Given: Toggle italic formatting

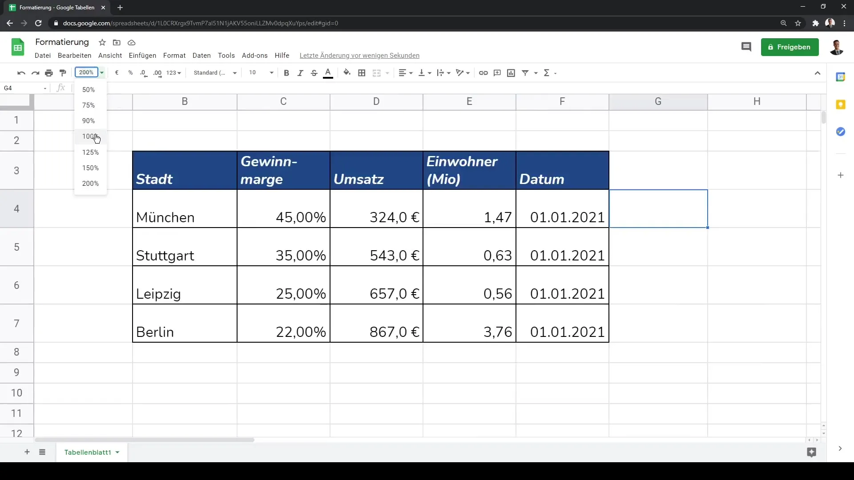Looking at the screenshot, I should [300, 73].
